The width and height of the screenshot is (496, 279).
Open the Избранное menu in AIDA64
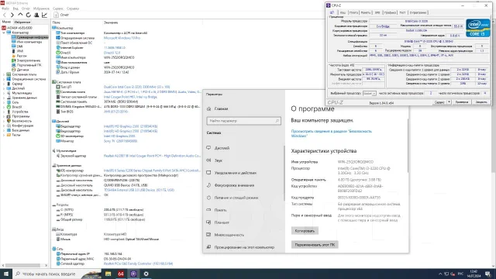pyautogui.click(x=41, y=9)
